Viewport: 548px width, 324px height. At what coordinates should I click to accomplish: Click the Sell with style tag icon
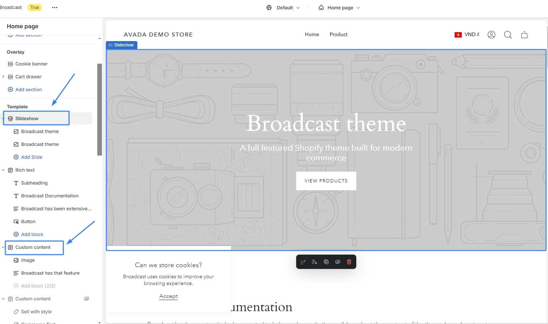tap(16, 312)
